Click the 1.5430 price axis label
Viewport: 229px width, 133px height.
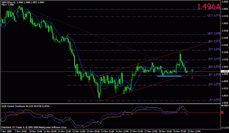(225, 38)
